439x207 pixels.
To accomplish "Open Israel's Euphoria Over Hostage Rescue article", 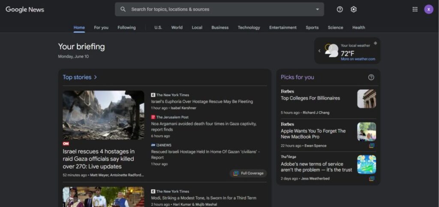I will [202, 101].
